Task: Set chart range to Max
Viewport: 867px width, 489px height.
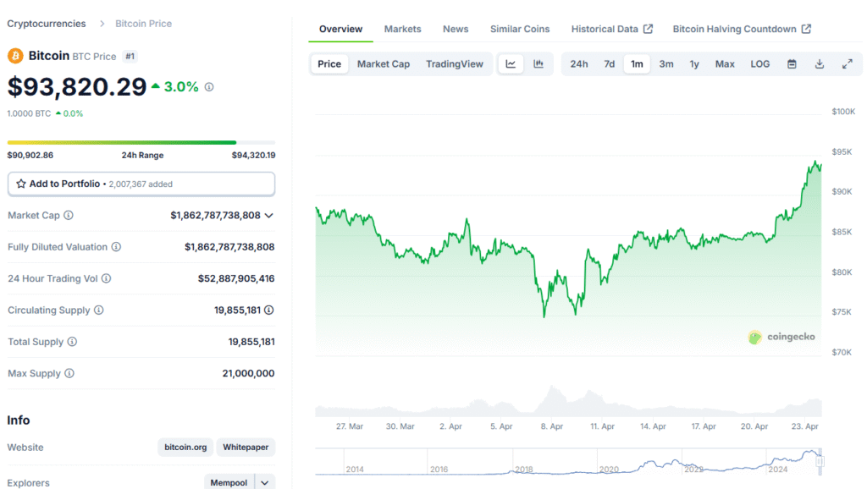Action: (x=725, y=64)
